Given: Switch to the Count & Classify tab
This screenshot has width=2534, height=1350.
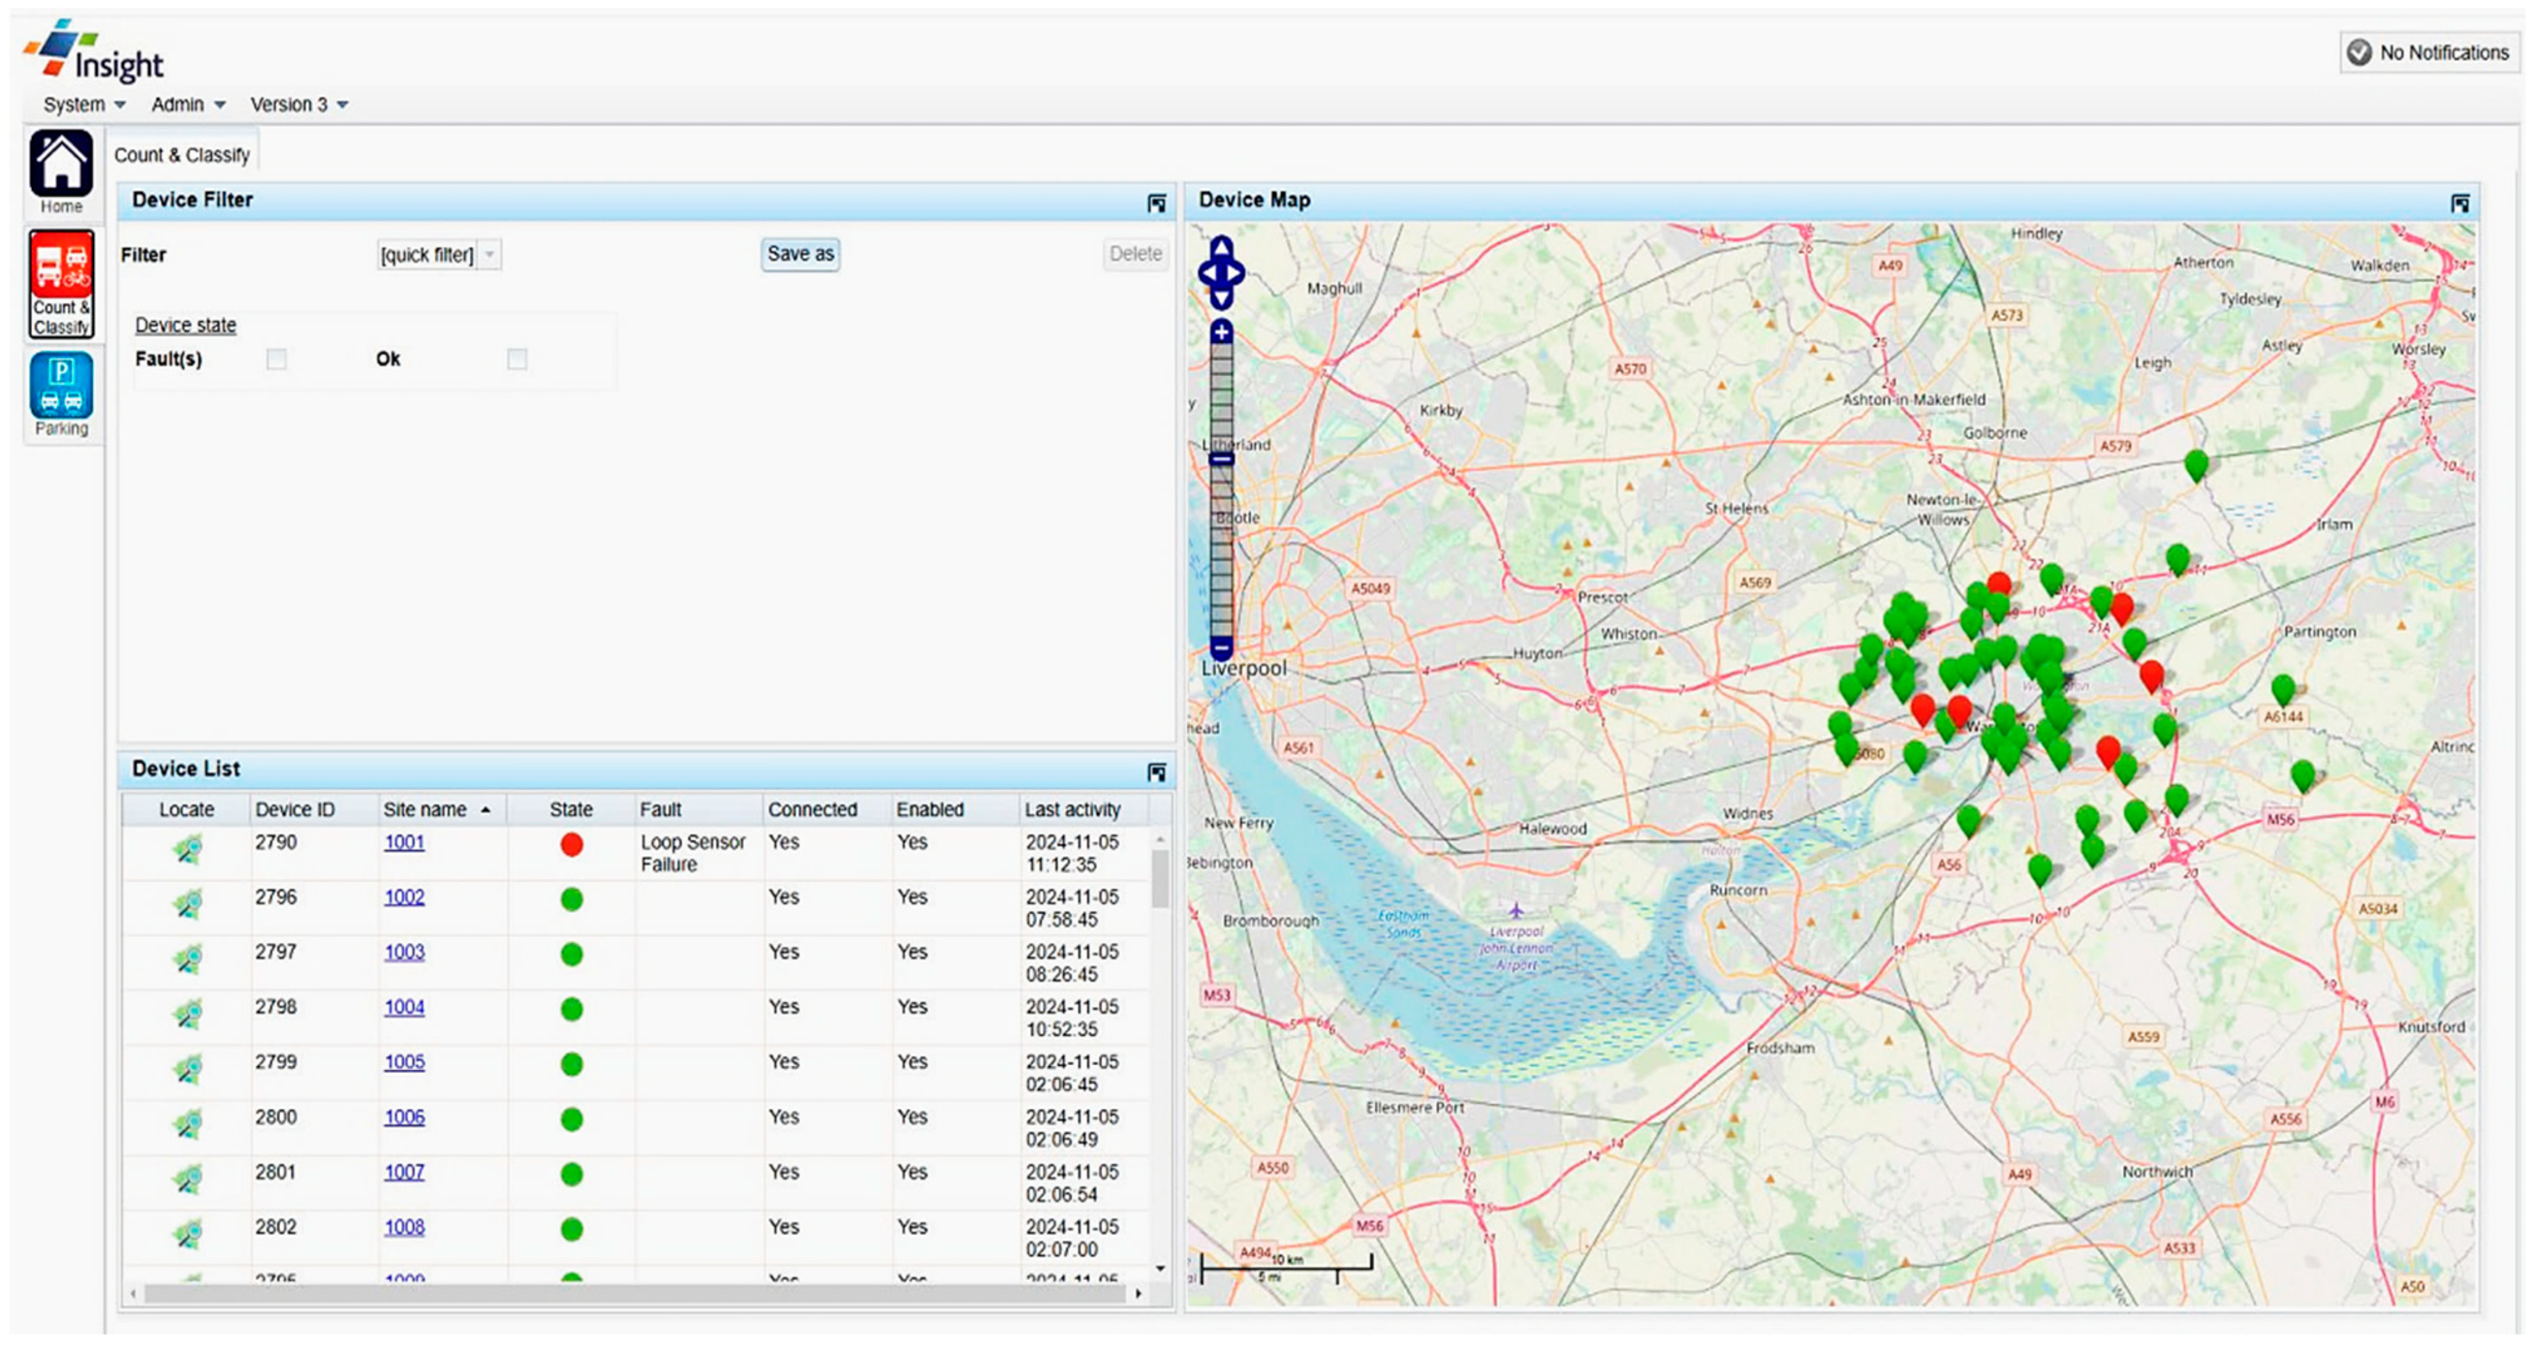Looking at the screenshot, I should (182, 155).
